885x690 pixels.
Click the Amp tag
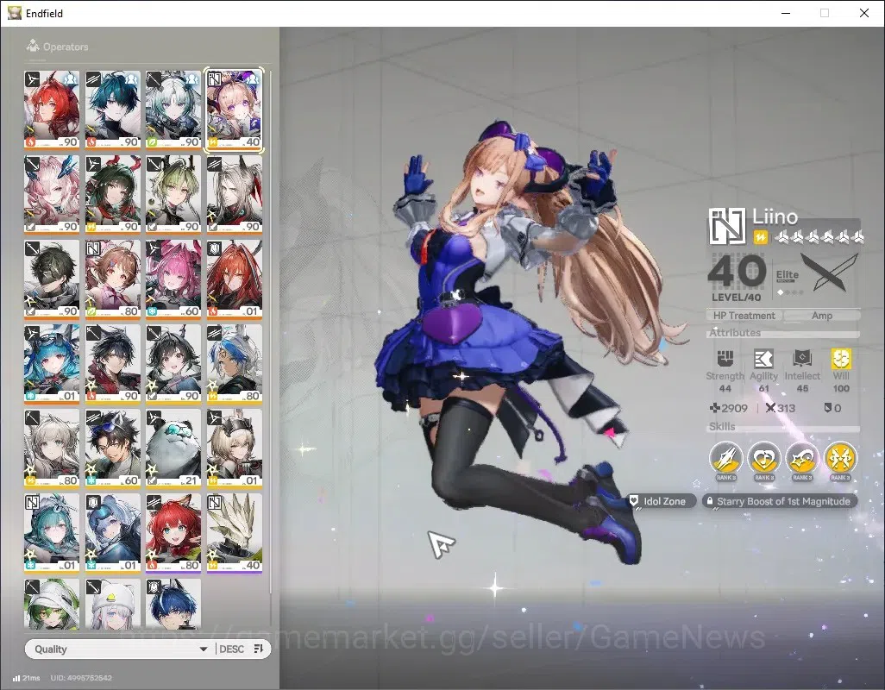822,316
